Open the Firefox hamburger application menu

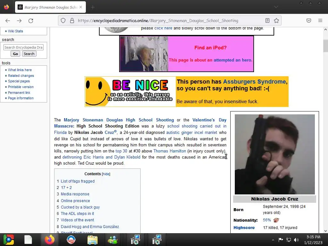click(x=320, y=20)
